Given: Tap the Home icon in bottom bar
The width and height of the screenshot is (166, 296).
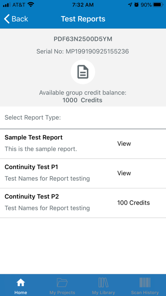Looking at the screenshot, I should [21, 282].
